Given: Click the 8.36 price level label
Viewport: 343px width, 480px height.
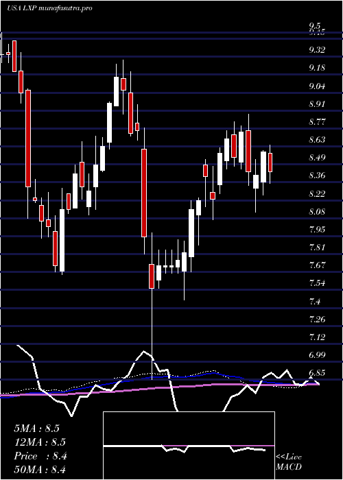Looking at the screenshot, I should click(x=317, y=176).
